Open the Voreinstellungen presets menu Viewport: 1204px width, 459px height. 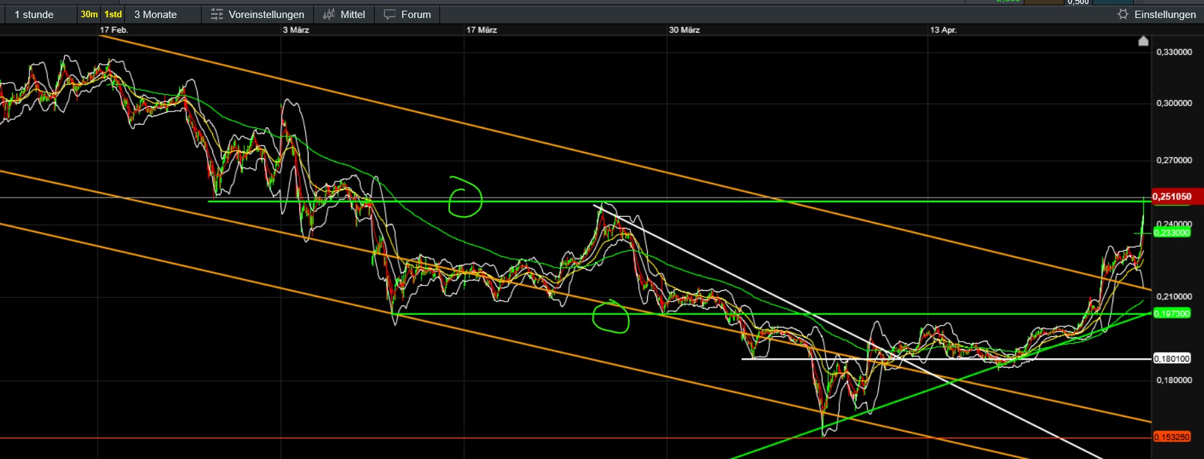coord(257,14)
